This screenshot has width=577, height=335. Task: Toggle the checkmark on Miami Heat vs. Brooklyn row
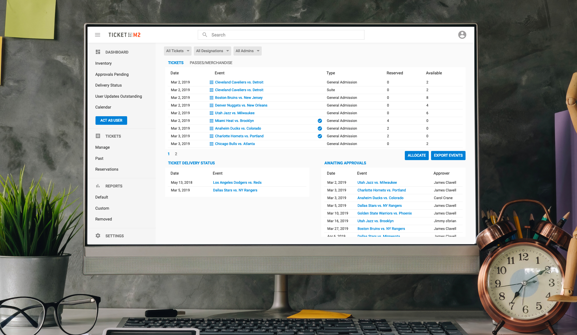(x=320, y=121)
